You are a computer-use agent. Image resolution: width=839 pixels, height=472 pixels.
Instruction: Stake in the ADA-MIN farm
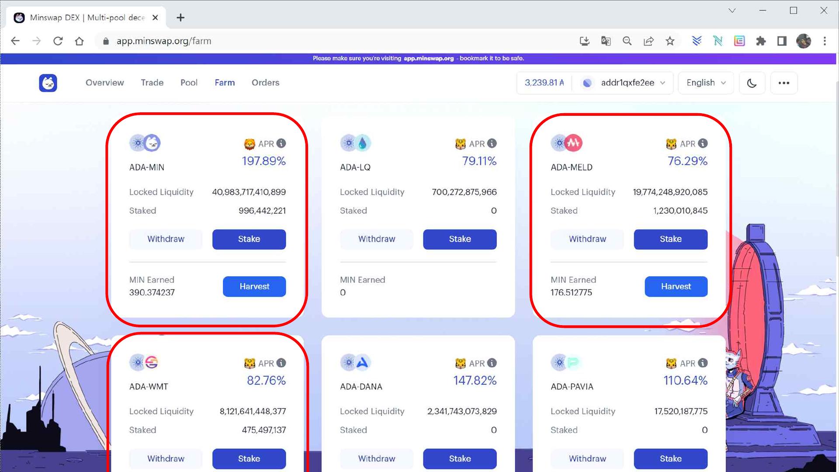(x=249, y=239)
